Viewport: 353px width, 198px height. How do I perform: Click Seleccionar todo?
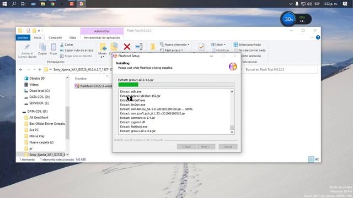click(247, 45)
